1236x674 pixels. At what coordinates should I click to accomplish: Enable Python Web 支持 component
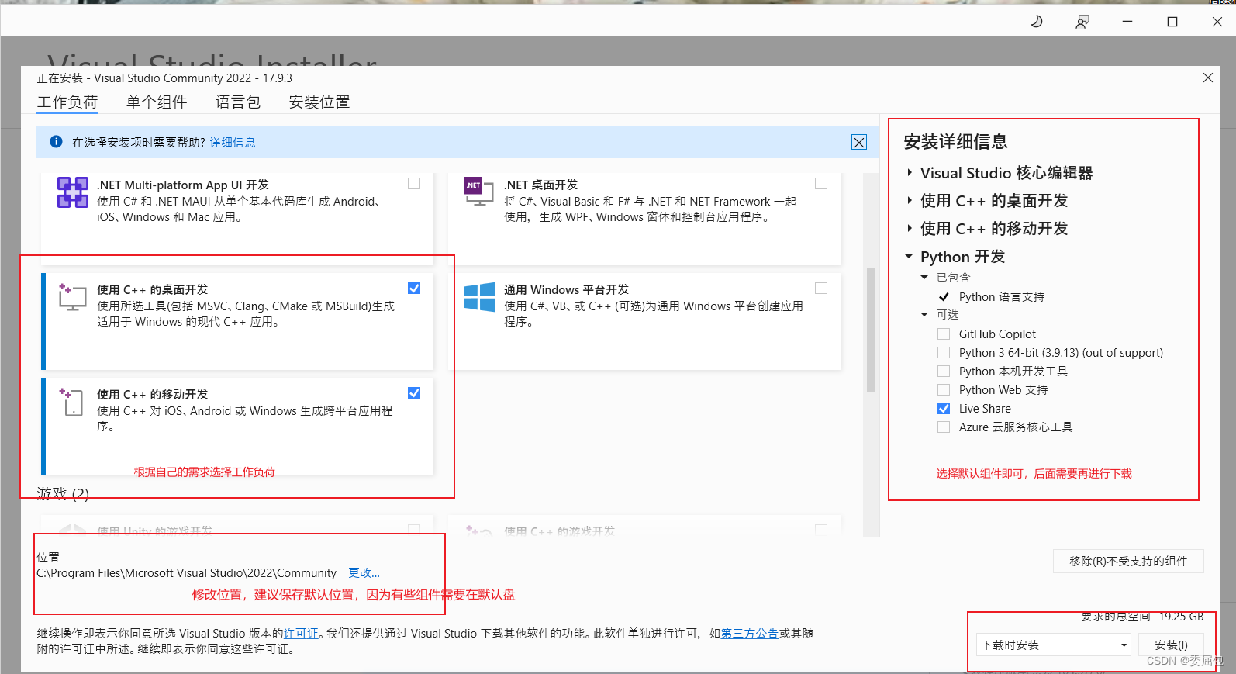[944, 390]
